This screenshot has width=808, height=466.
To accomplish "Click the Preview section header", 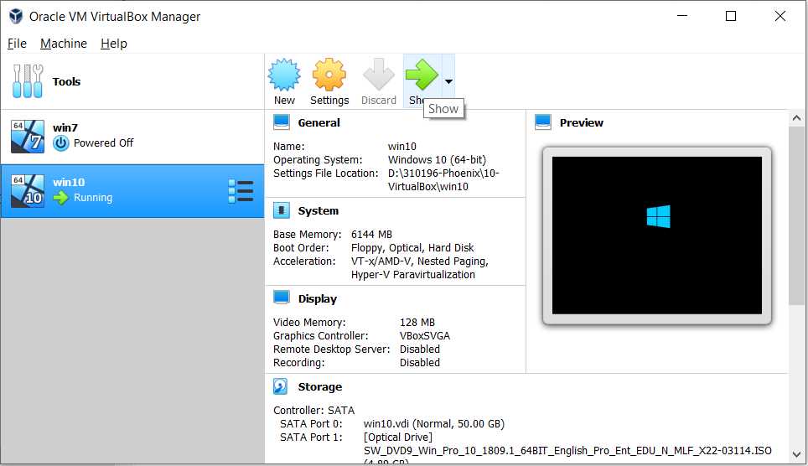I will (581, 122).
